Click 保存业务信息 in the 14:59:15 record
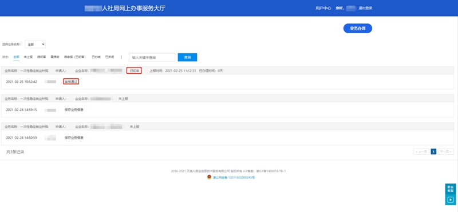The height and width of the screenshot is (212, 458). pyautogui.click(x=74, y=110)
